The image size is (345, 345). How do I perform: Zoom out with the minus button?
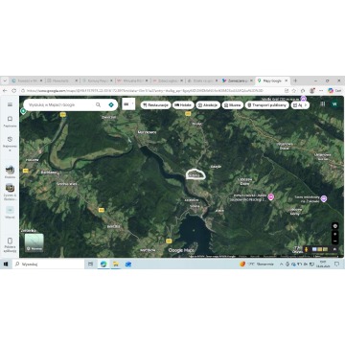click(334, 241)
